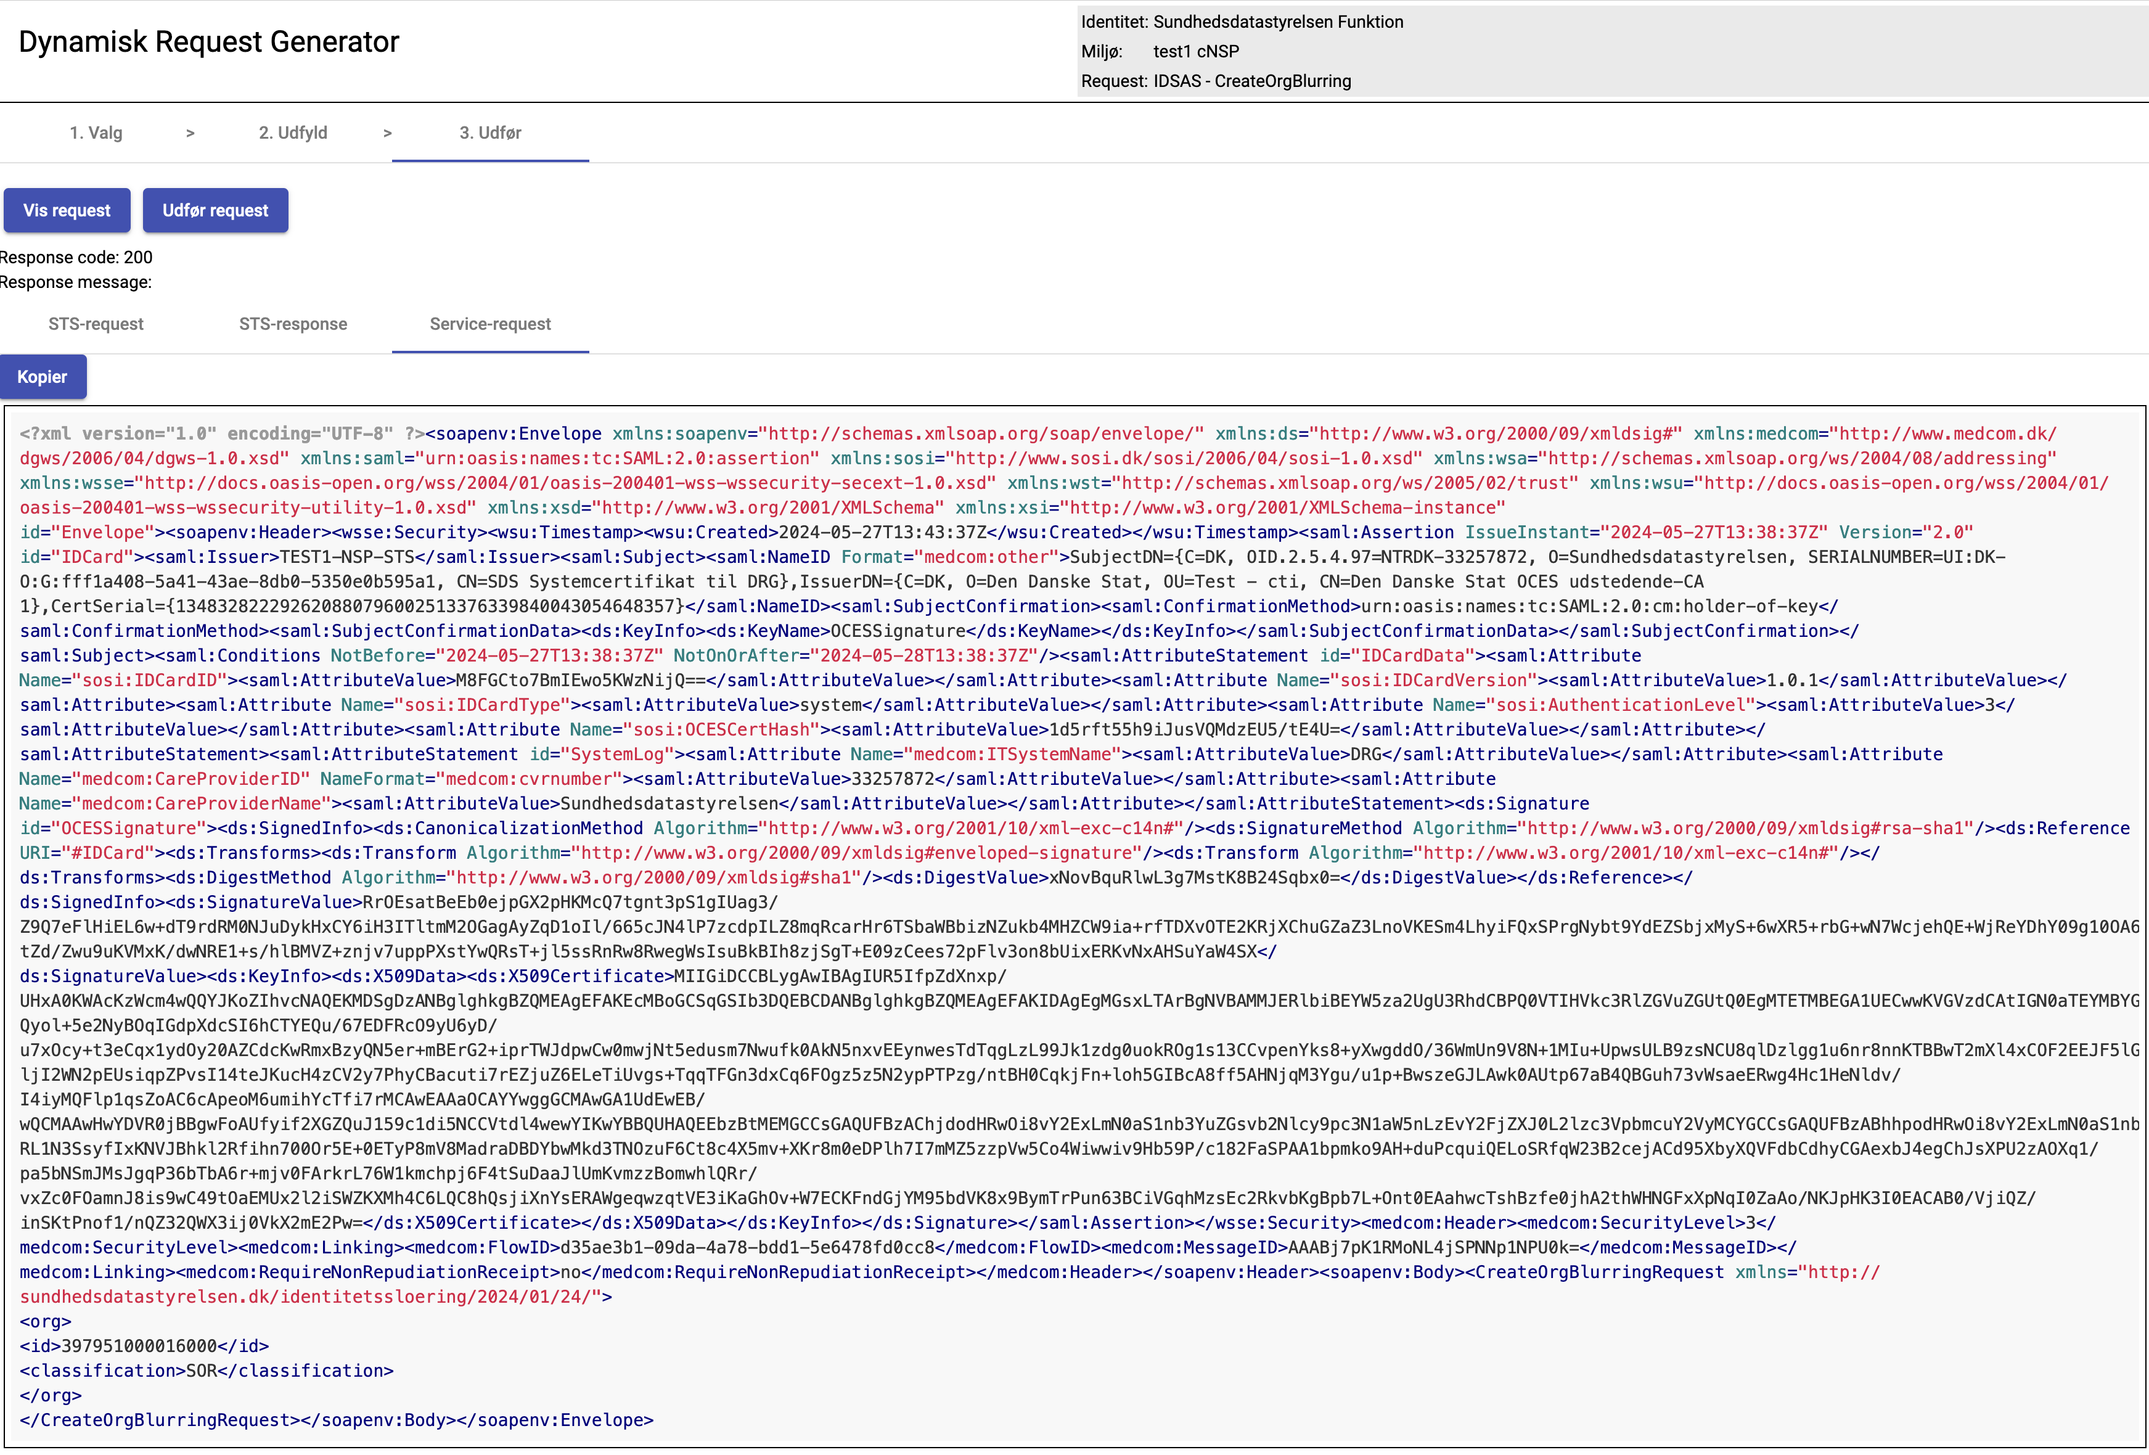The image size is (2149, 1455).
Task: Select the Service-request tab
Action: pos(490,324)
